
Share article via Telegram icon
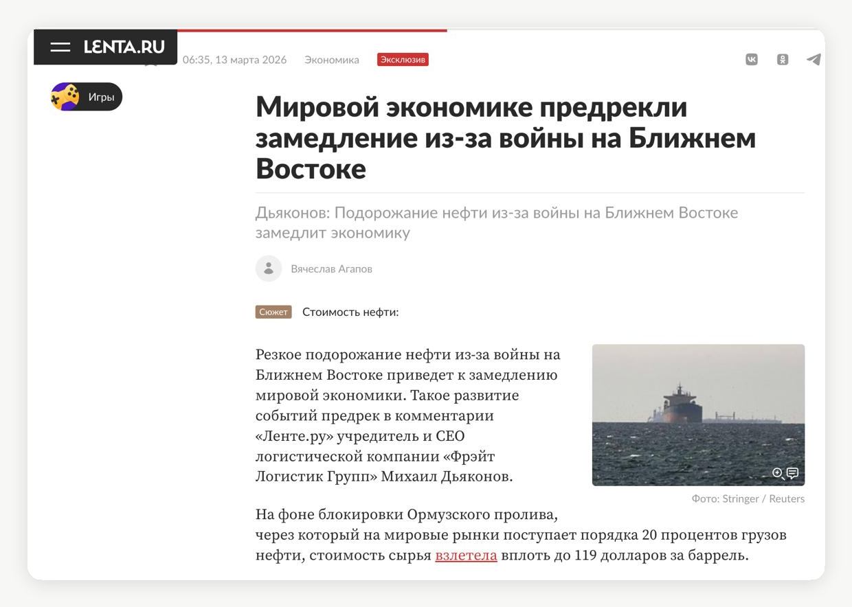click(x=814, y=60)
